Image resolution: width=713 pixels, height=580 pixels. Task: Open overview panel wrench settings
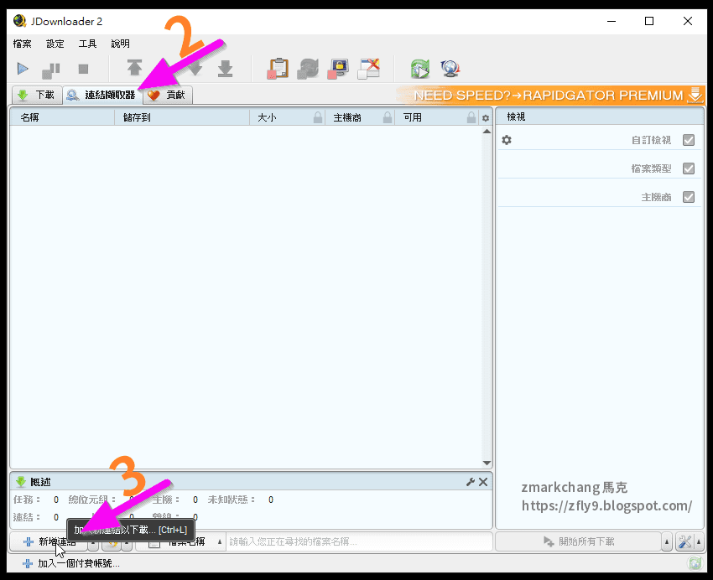pos(471,482)
